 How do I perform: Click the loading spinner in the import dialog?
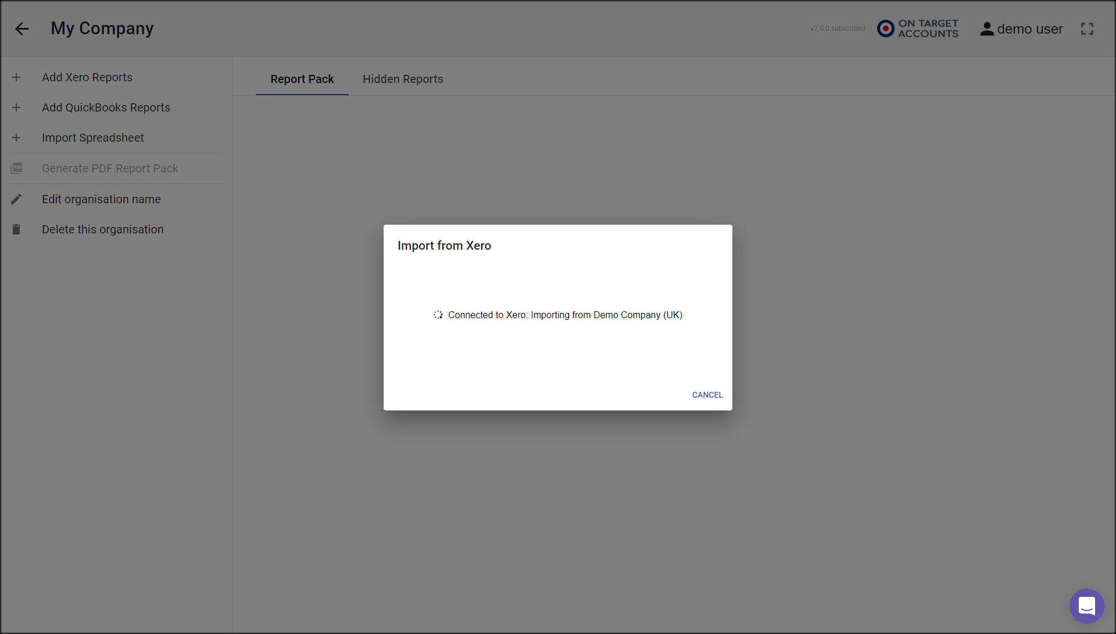click(438, 315)
